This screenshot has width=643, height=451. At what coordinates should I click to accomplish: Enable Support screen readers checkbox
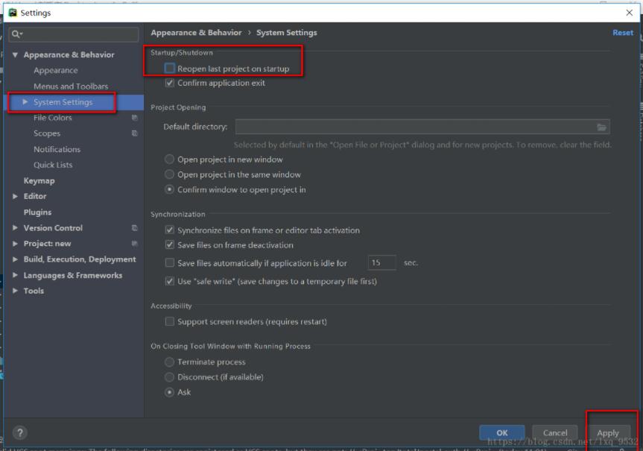tap(169, 321)
